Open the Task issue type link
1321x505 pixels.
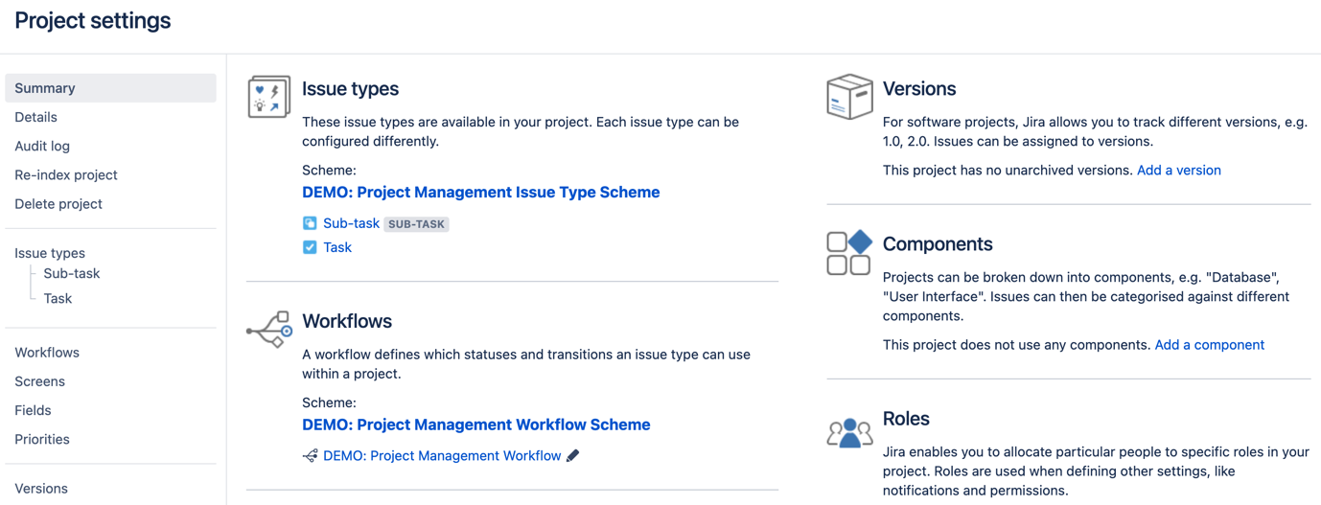point(337,247)
